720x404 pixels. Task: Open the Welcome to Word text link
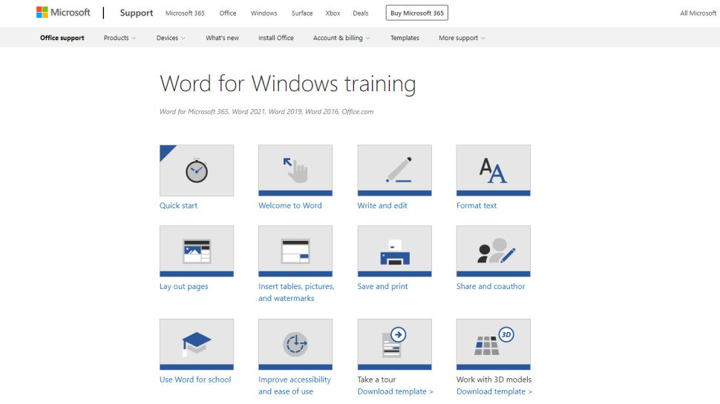pyautogui.click(x=290, y=205)
